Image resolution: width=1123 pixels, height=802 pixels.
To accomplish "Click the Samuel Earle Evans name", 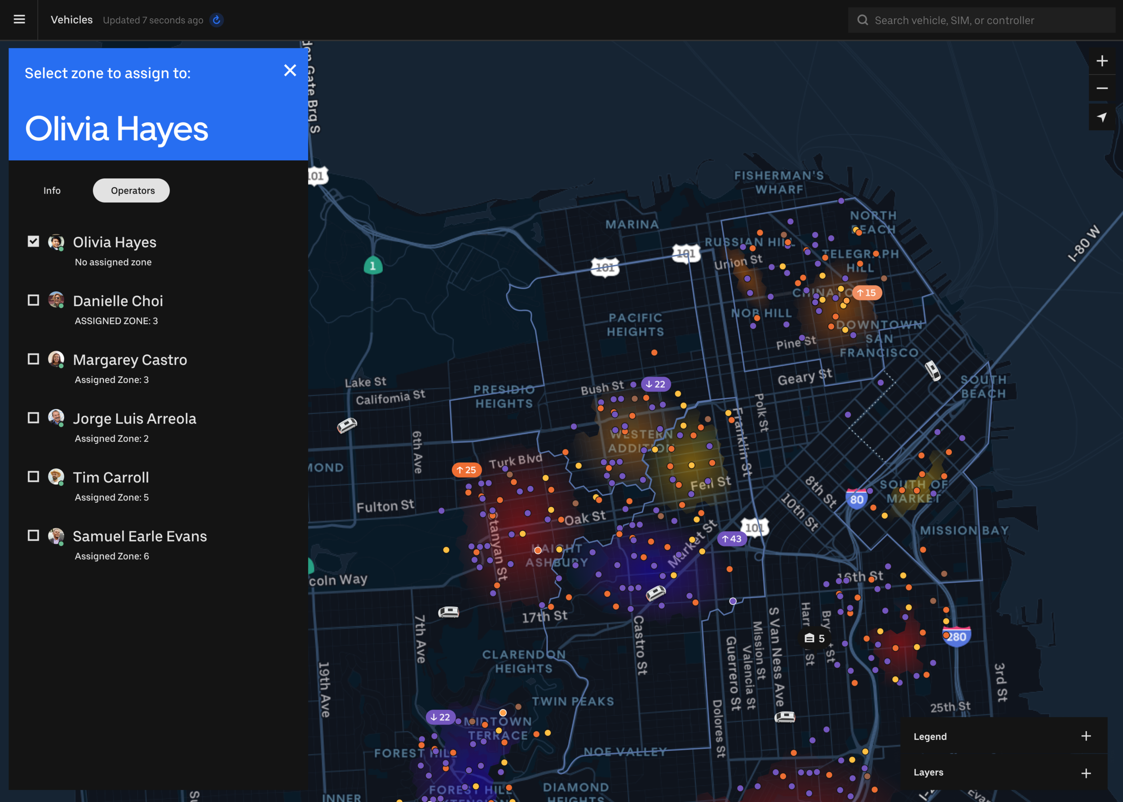I will point(140,536).
